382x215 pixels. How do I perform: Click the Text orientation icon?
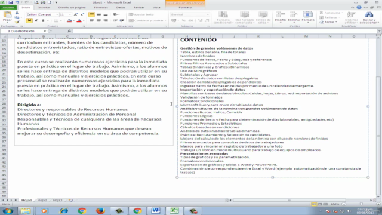pyautogui.click(x=115, y=14)
